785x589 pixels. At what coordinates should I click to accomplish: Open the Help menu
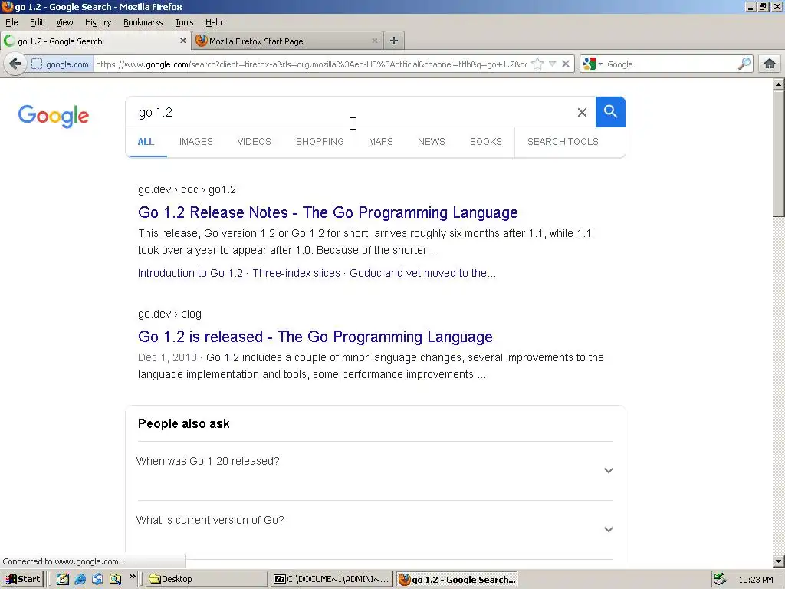click(214, 22)
